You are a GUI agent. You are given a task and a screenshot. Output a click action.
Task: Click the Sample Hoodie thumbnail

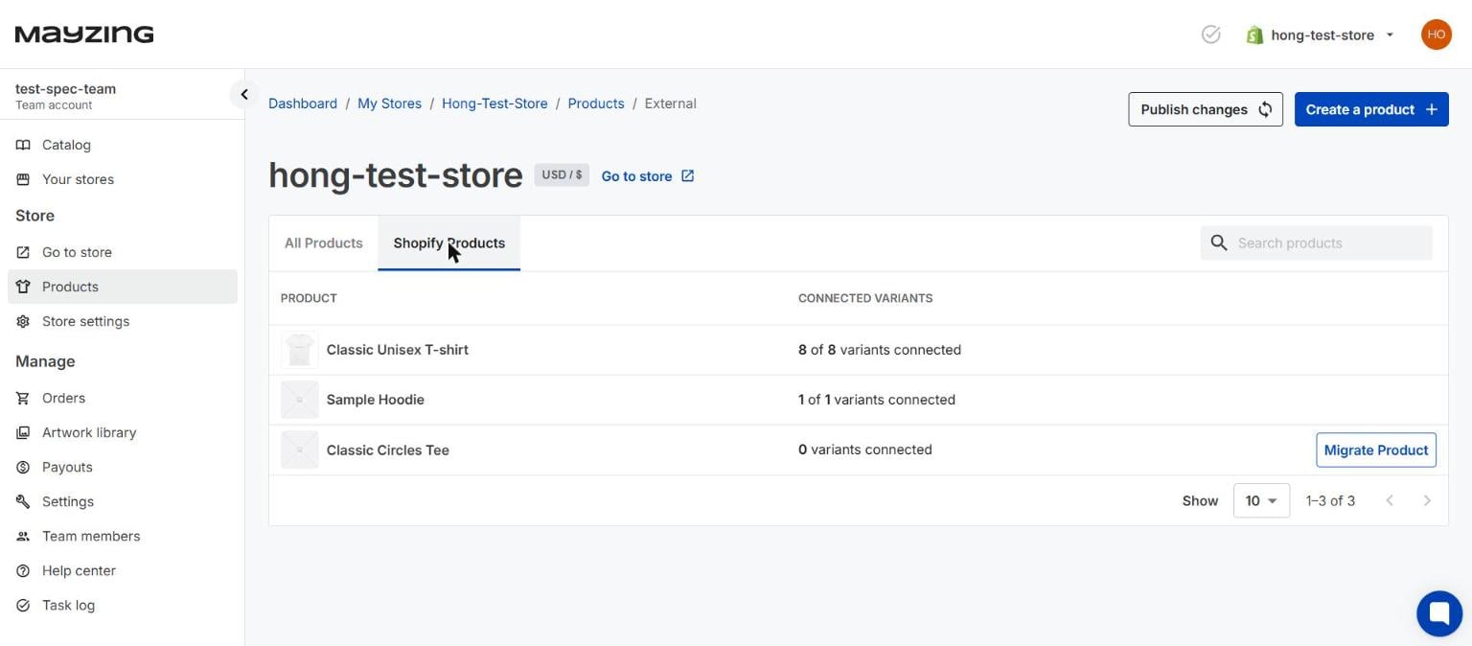coord(300,400)
